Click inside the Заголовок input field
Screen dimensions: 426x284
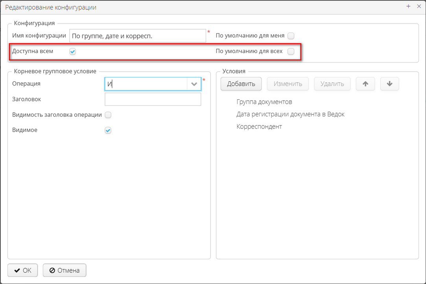[x=153, y=99]
